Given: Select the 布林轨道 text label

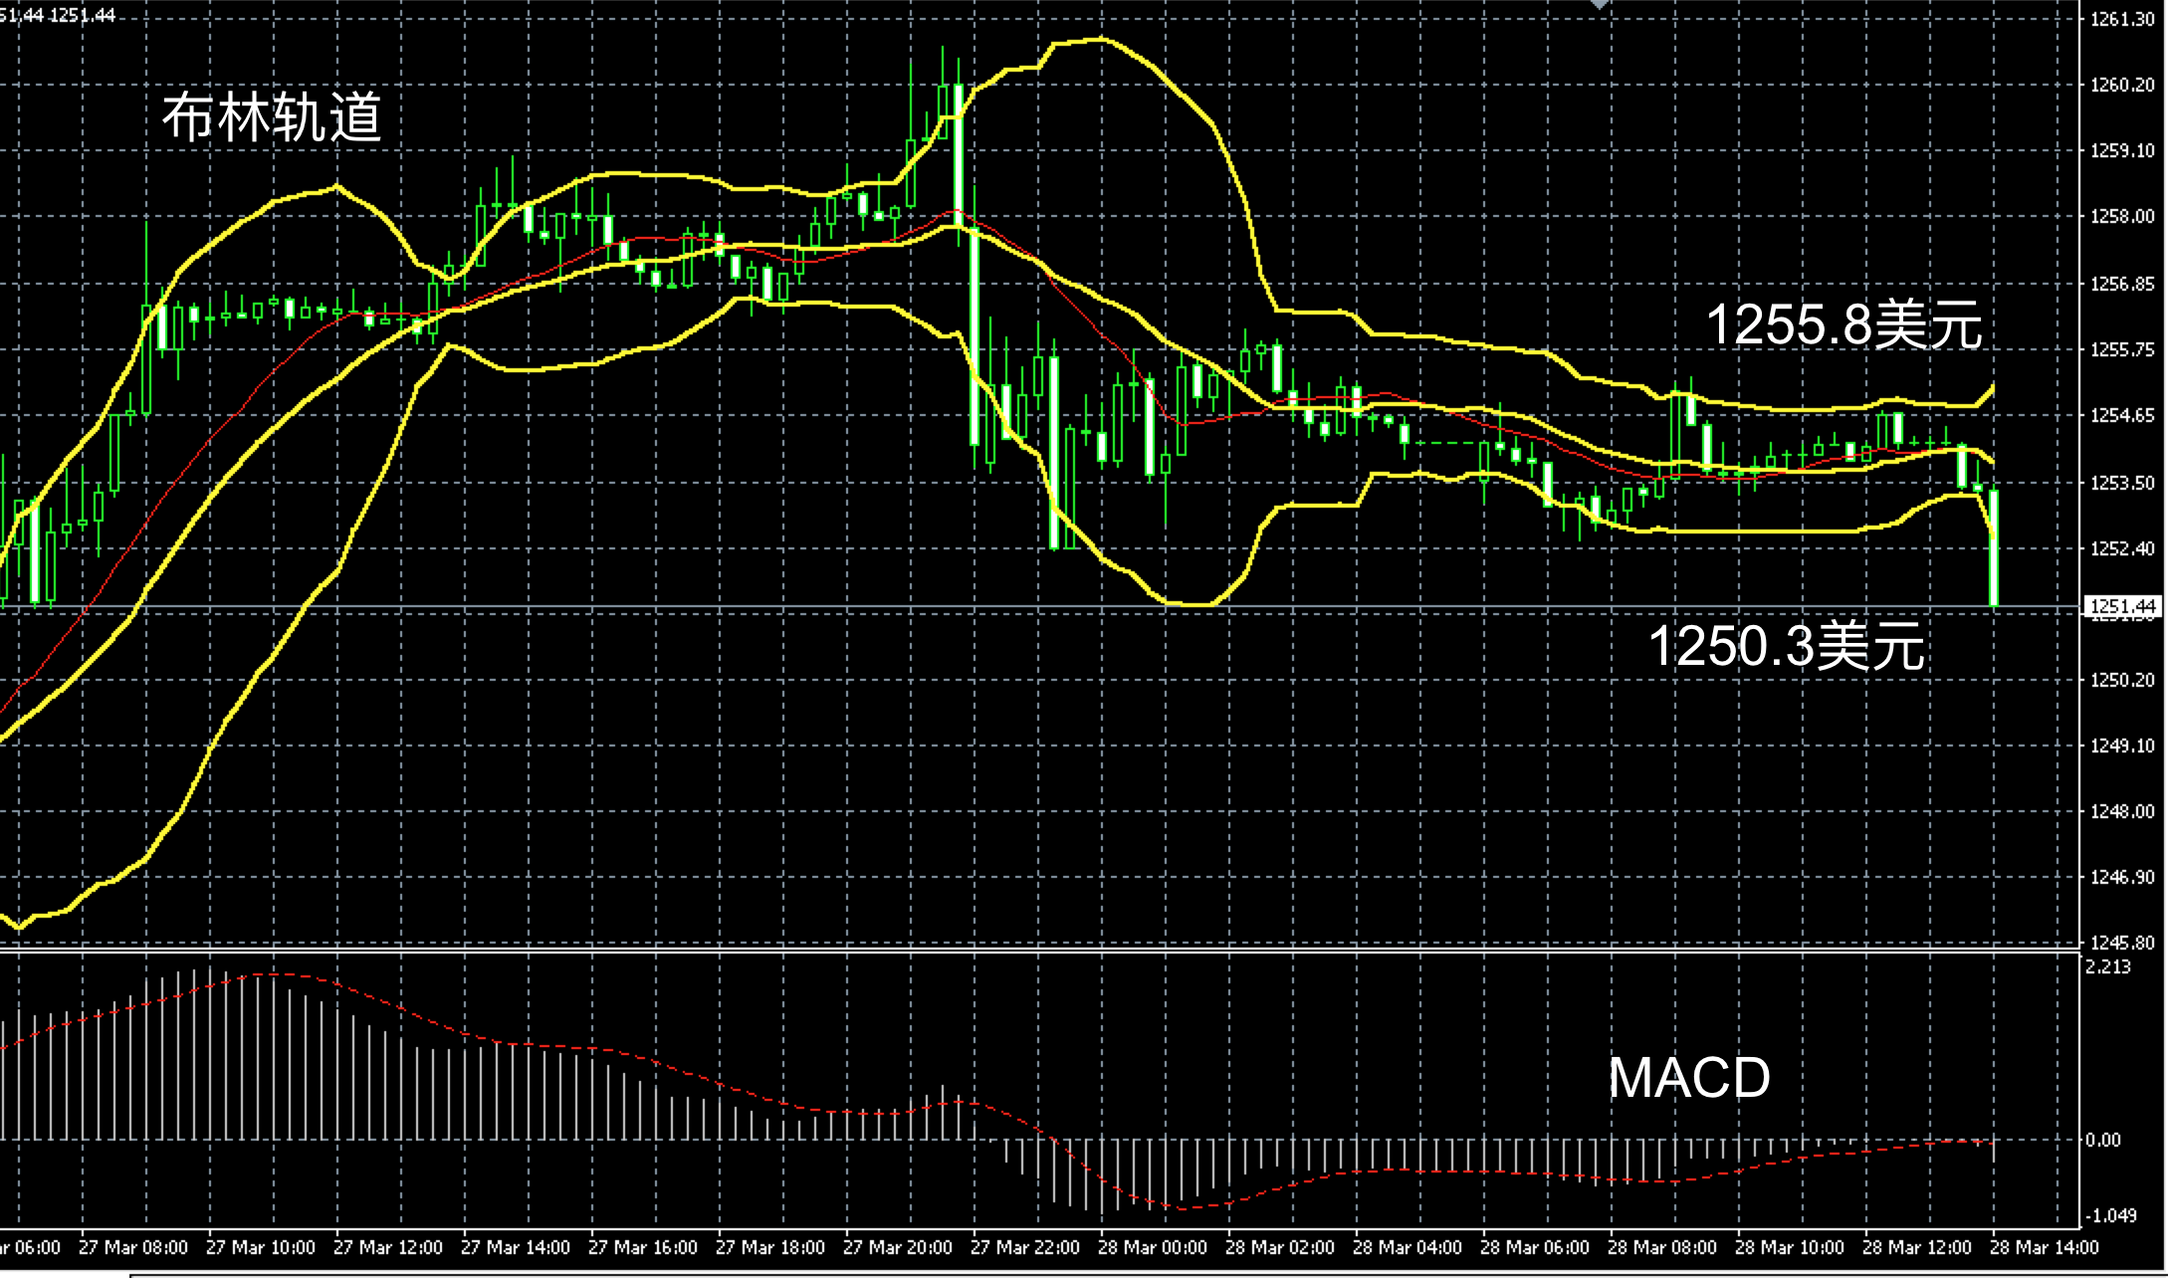Looking at the screenshot, I should pyautogui.click(x=272, y=117).
